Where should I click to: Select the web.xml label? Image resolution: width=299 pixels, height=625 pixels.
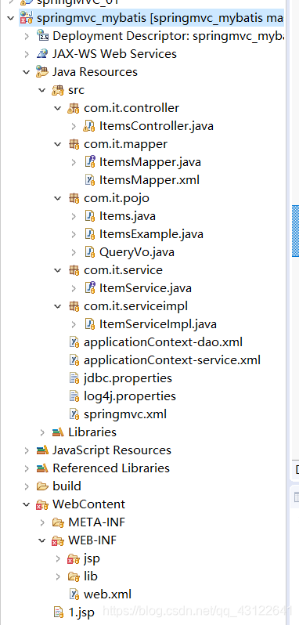click(x=107, y=594)
